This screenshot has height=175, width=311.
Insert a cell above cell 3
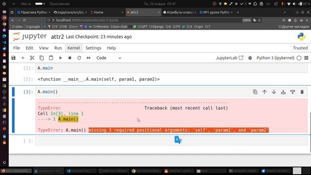pyautogui.click(x=283, y=92)
